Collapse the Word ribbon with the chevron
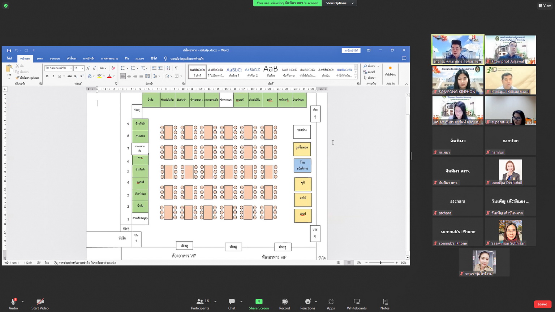 coord(406,84)
